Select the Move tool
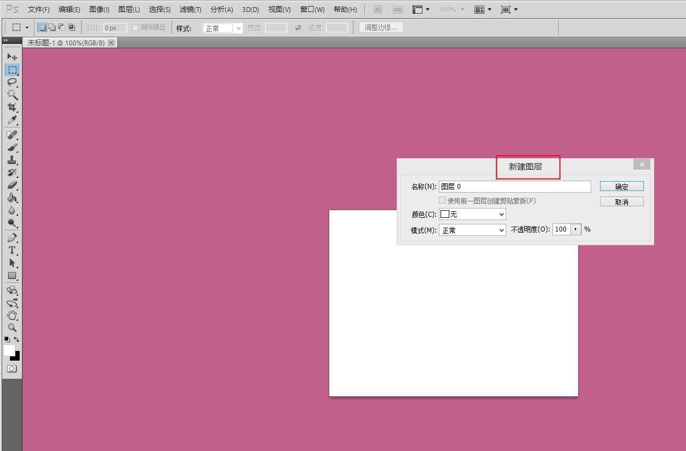Screen dimensions: 686x451 (x=12, y=56)
